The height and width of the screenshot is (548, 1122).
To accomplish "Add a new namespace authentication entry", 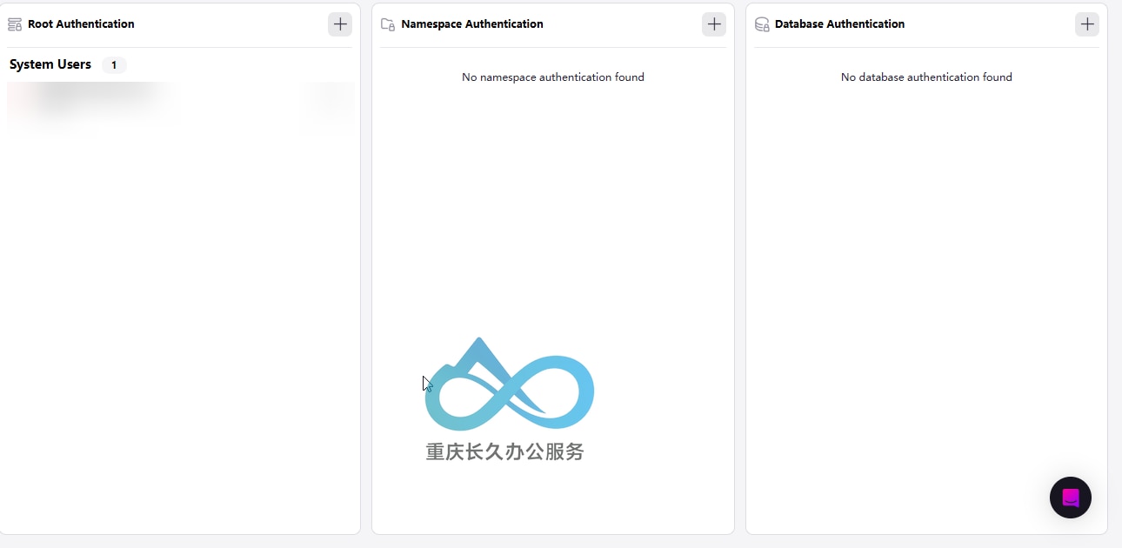I will point(714,24).
